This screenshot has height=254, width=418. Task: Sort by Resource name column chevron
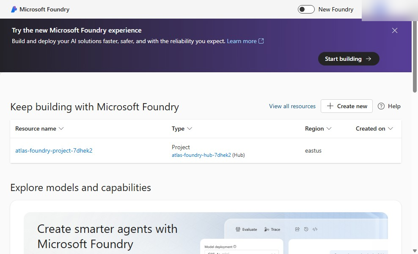coord(61,128)
